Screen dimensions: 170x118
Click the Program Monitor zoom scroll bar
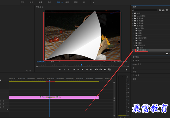83,67
